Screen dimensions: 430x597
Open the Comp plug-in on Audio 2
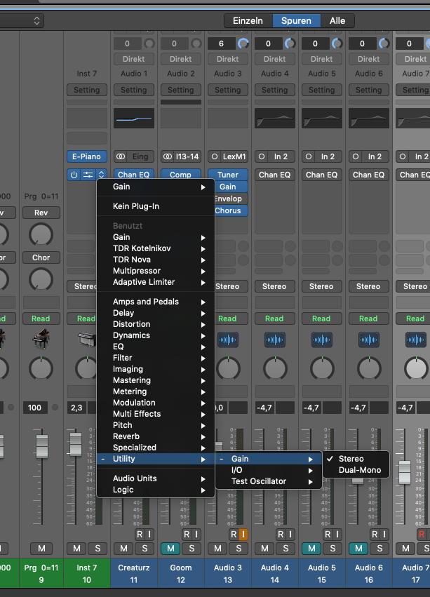coord(180,175)
